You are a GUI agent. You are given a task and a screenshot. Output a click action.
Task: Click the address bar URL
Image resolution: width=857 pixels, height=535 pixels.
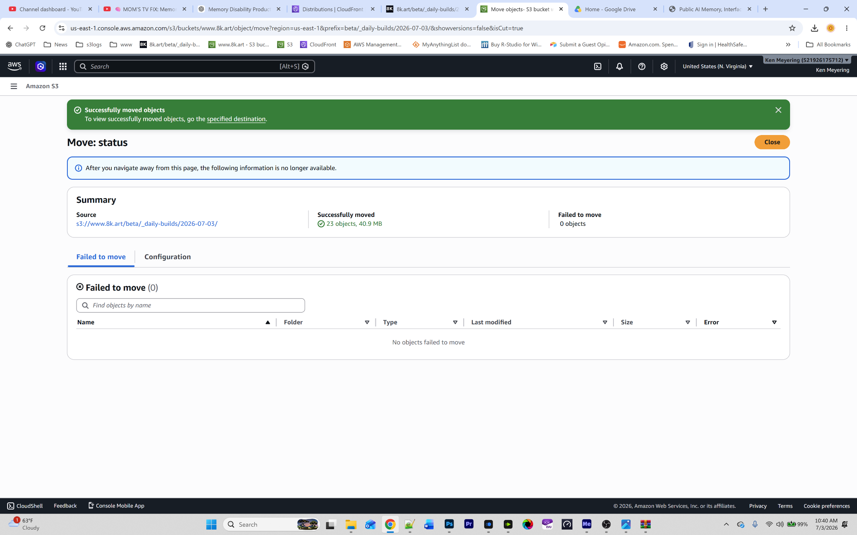click(297, 28)
